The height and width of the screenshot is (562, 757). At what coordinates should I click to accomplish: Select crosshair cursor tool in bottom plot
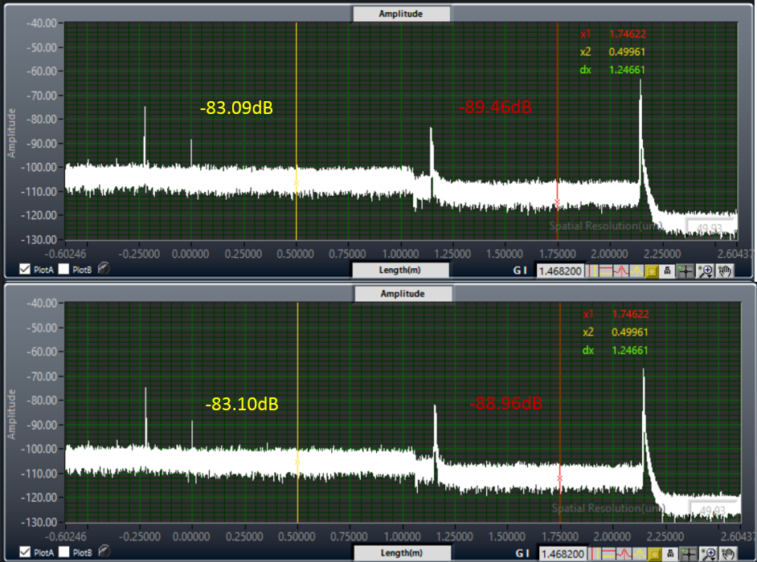689,554
